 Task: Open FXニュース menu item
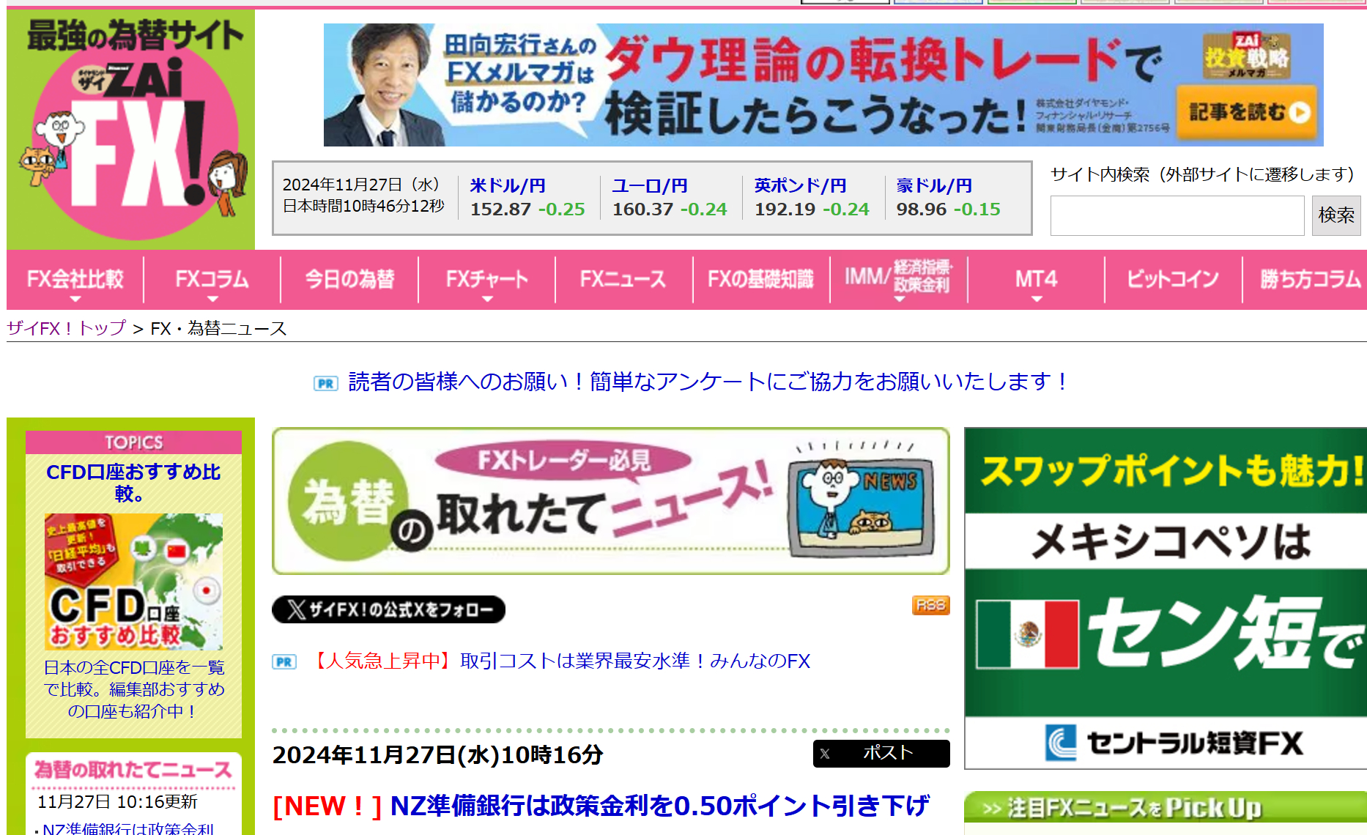tap(623, 280)
